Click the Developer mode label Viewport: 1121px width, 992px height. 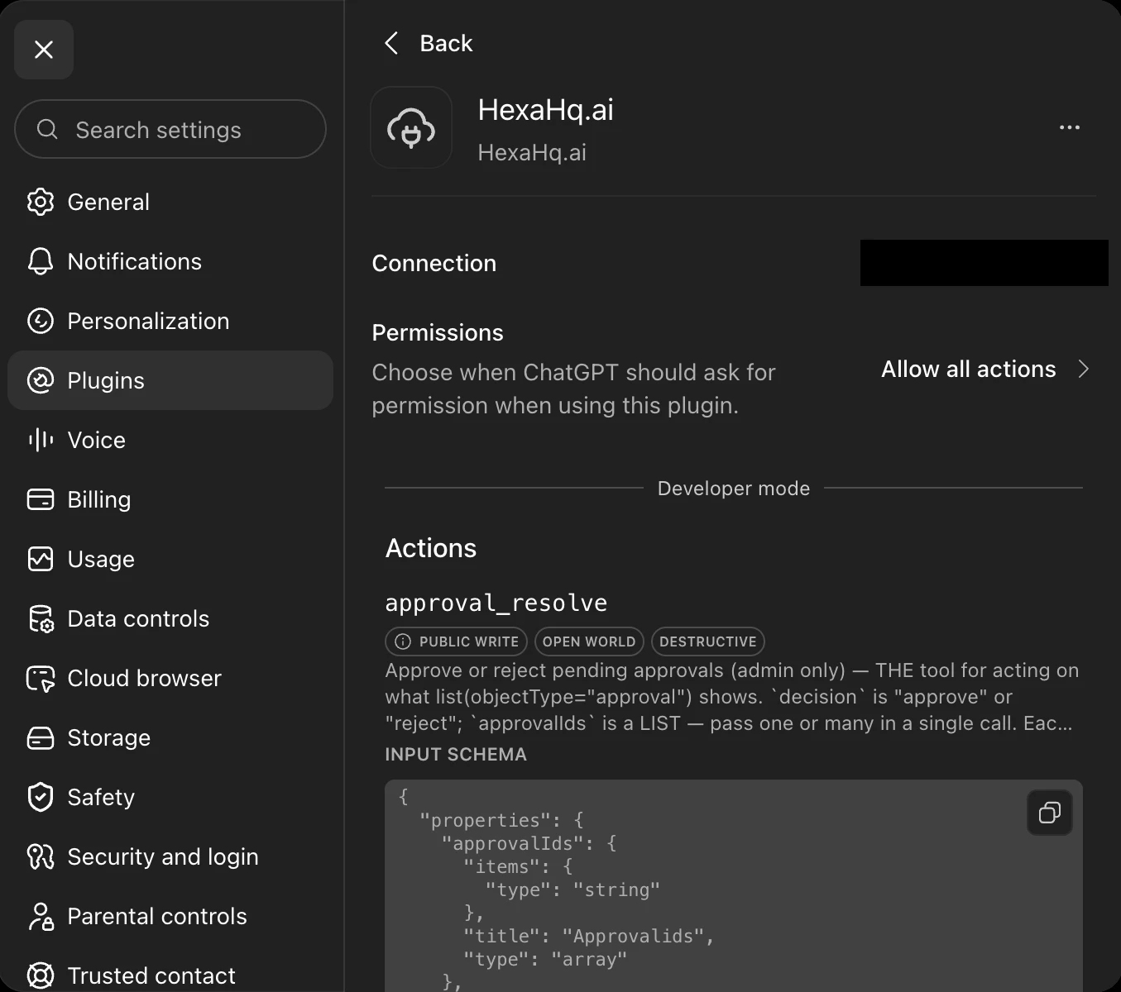point(734,489)
